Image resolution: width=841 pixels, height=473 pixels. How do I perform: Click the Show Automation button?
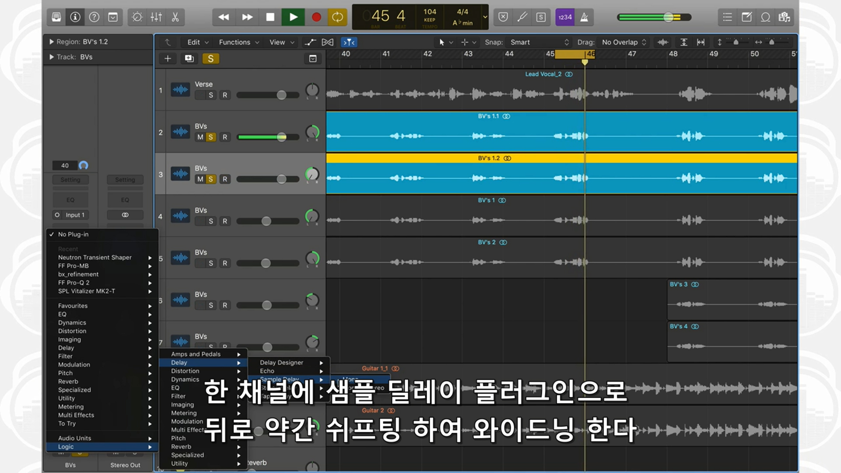pos(310,42)
